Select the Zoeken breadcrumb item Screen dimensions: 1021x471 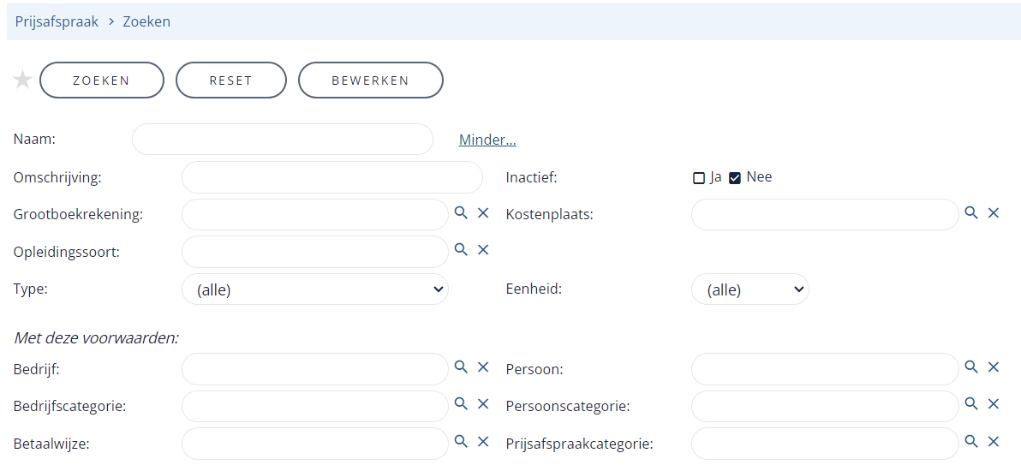145,21
